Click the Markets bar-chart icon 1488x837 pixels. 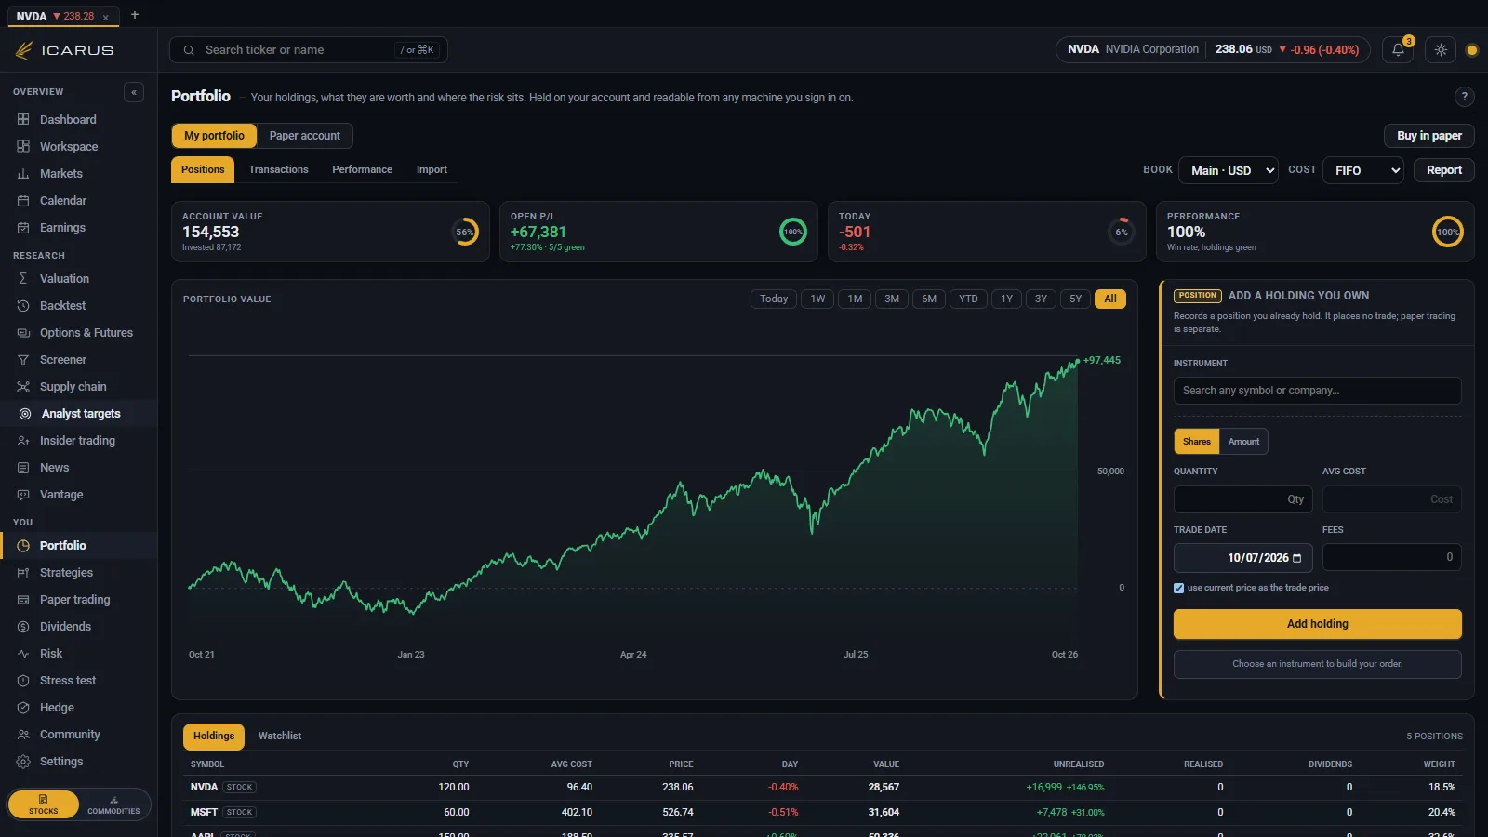pyautogui.click(x=23, y=174)
